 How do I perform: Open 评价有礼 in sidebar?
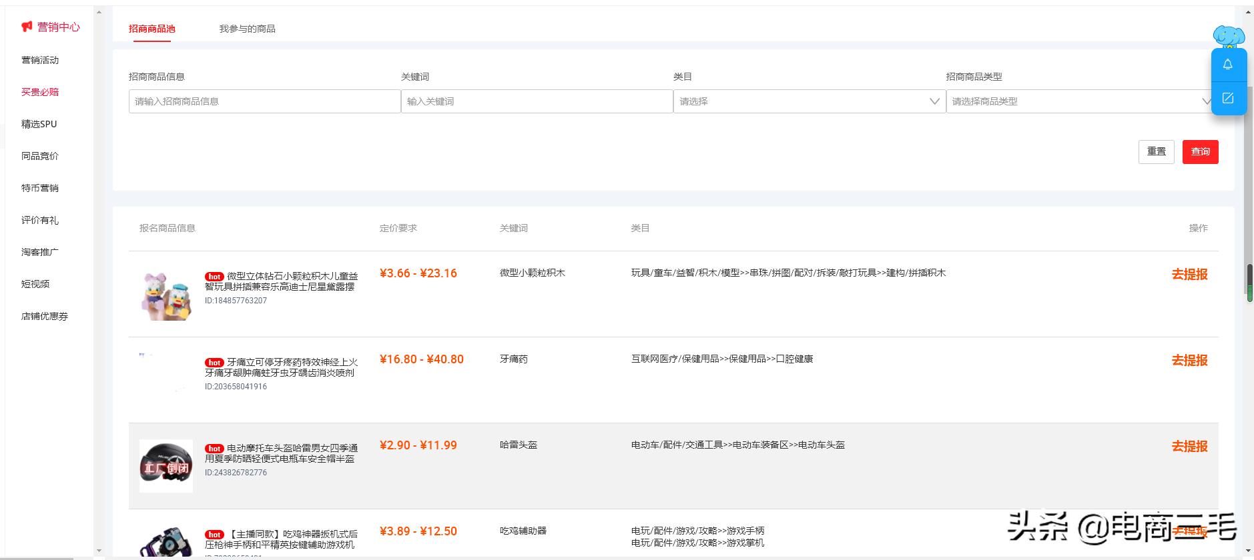tap(40, 220)
